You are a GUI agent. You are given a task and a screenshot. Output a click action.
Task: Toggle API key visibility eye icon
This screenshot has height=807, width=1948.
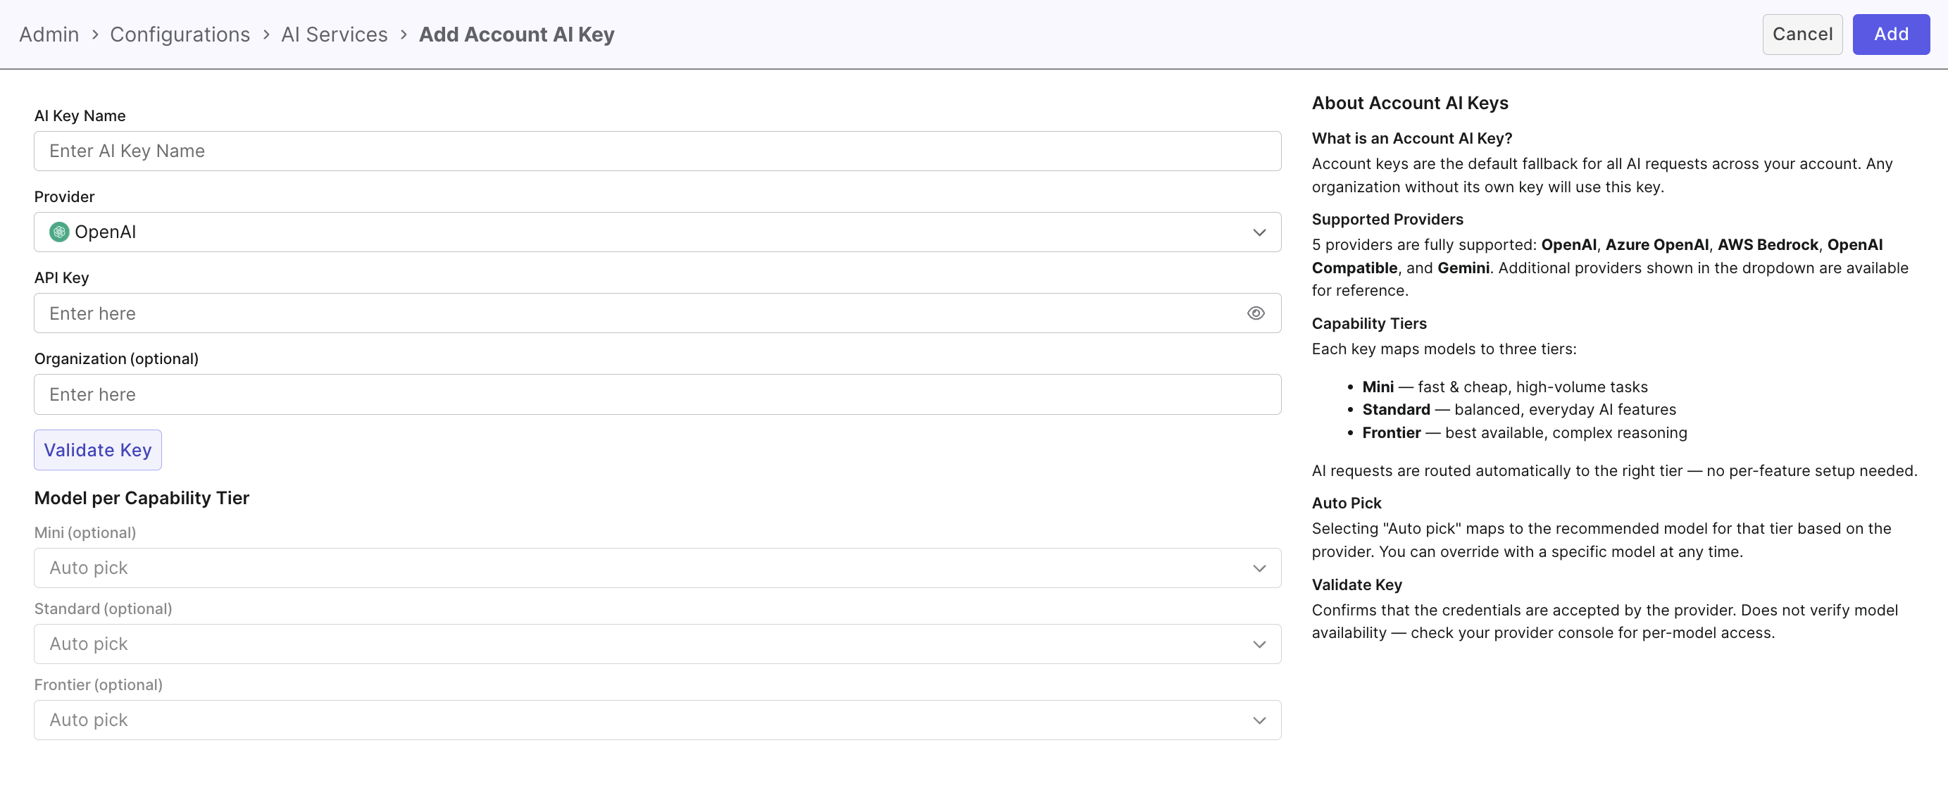point(1255,313)
